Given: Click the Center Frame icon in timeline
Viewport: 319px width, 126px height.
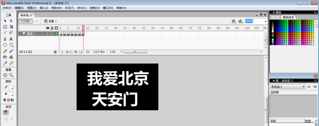Looking at the screenshot, I should pyautogui.click(x=62, y=52).
